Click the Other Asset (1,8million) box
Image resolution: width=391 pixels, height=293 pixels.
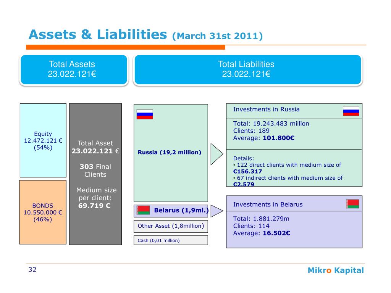coord(171,226)
